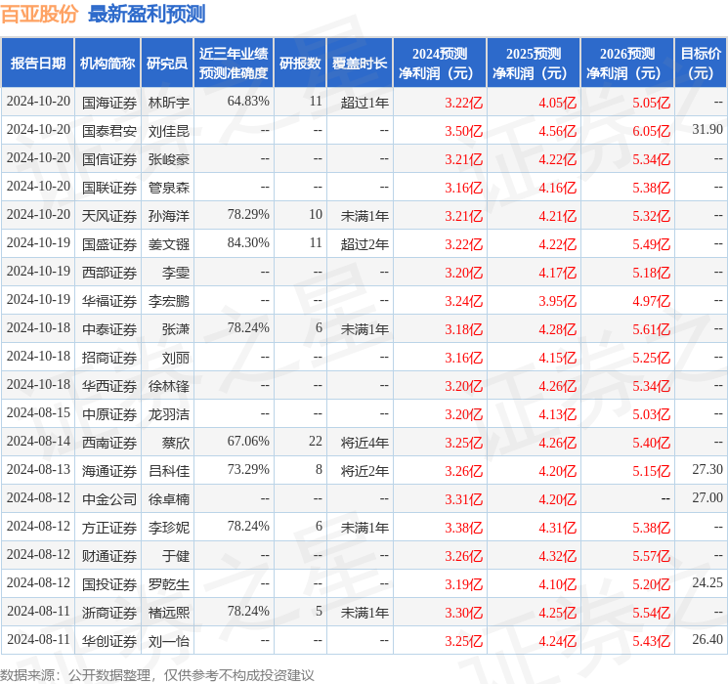Select the 西部证券 institution cell
This screenshot has height=684, width=728.
coord(109,273)
